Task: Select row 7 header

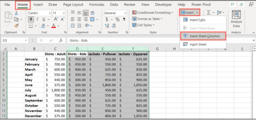Action: click(3, 85)
